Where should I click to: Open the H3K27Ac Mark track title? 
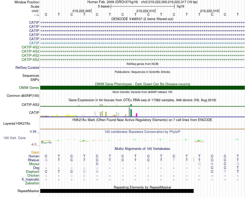(142, 120)
